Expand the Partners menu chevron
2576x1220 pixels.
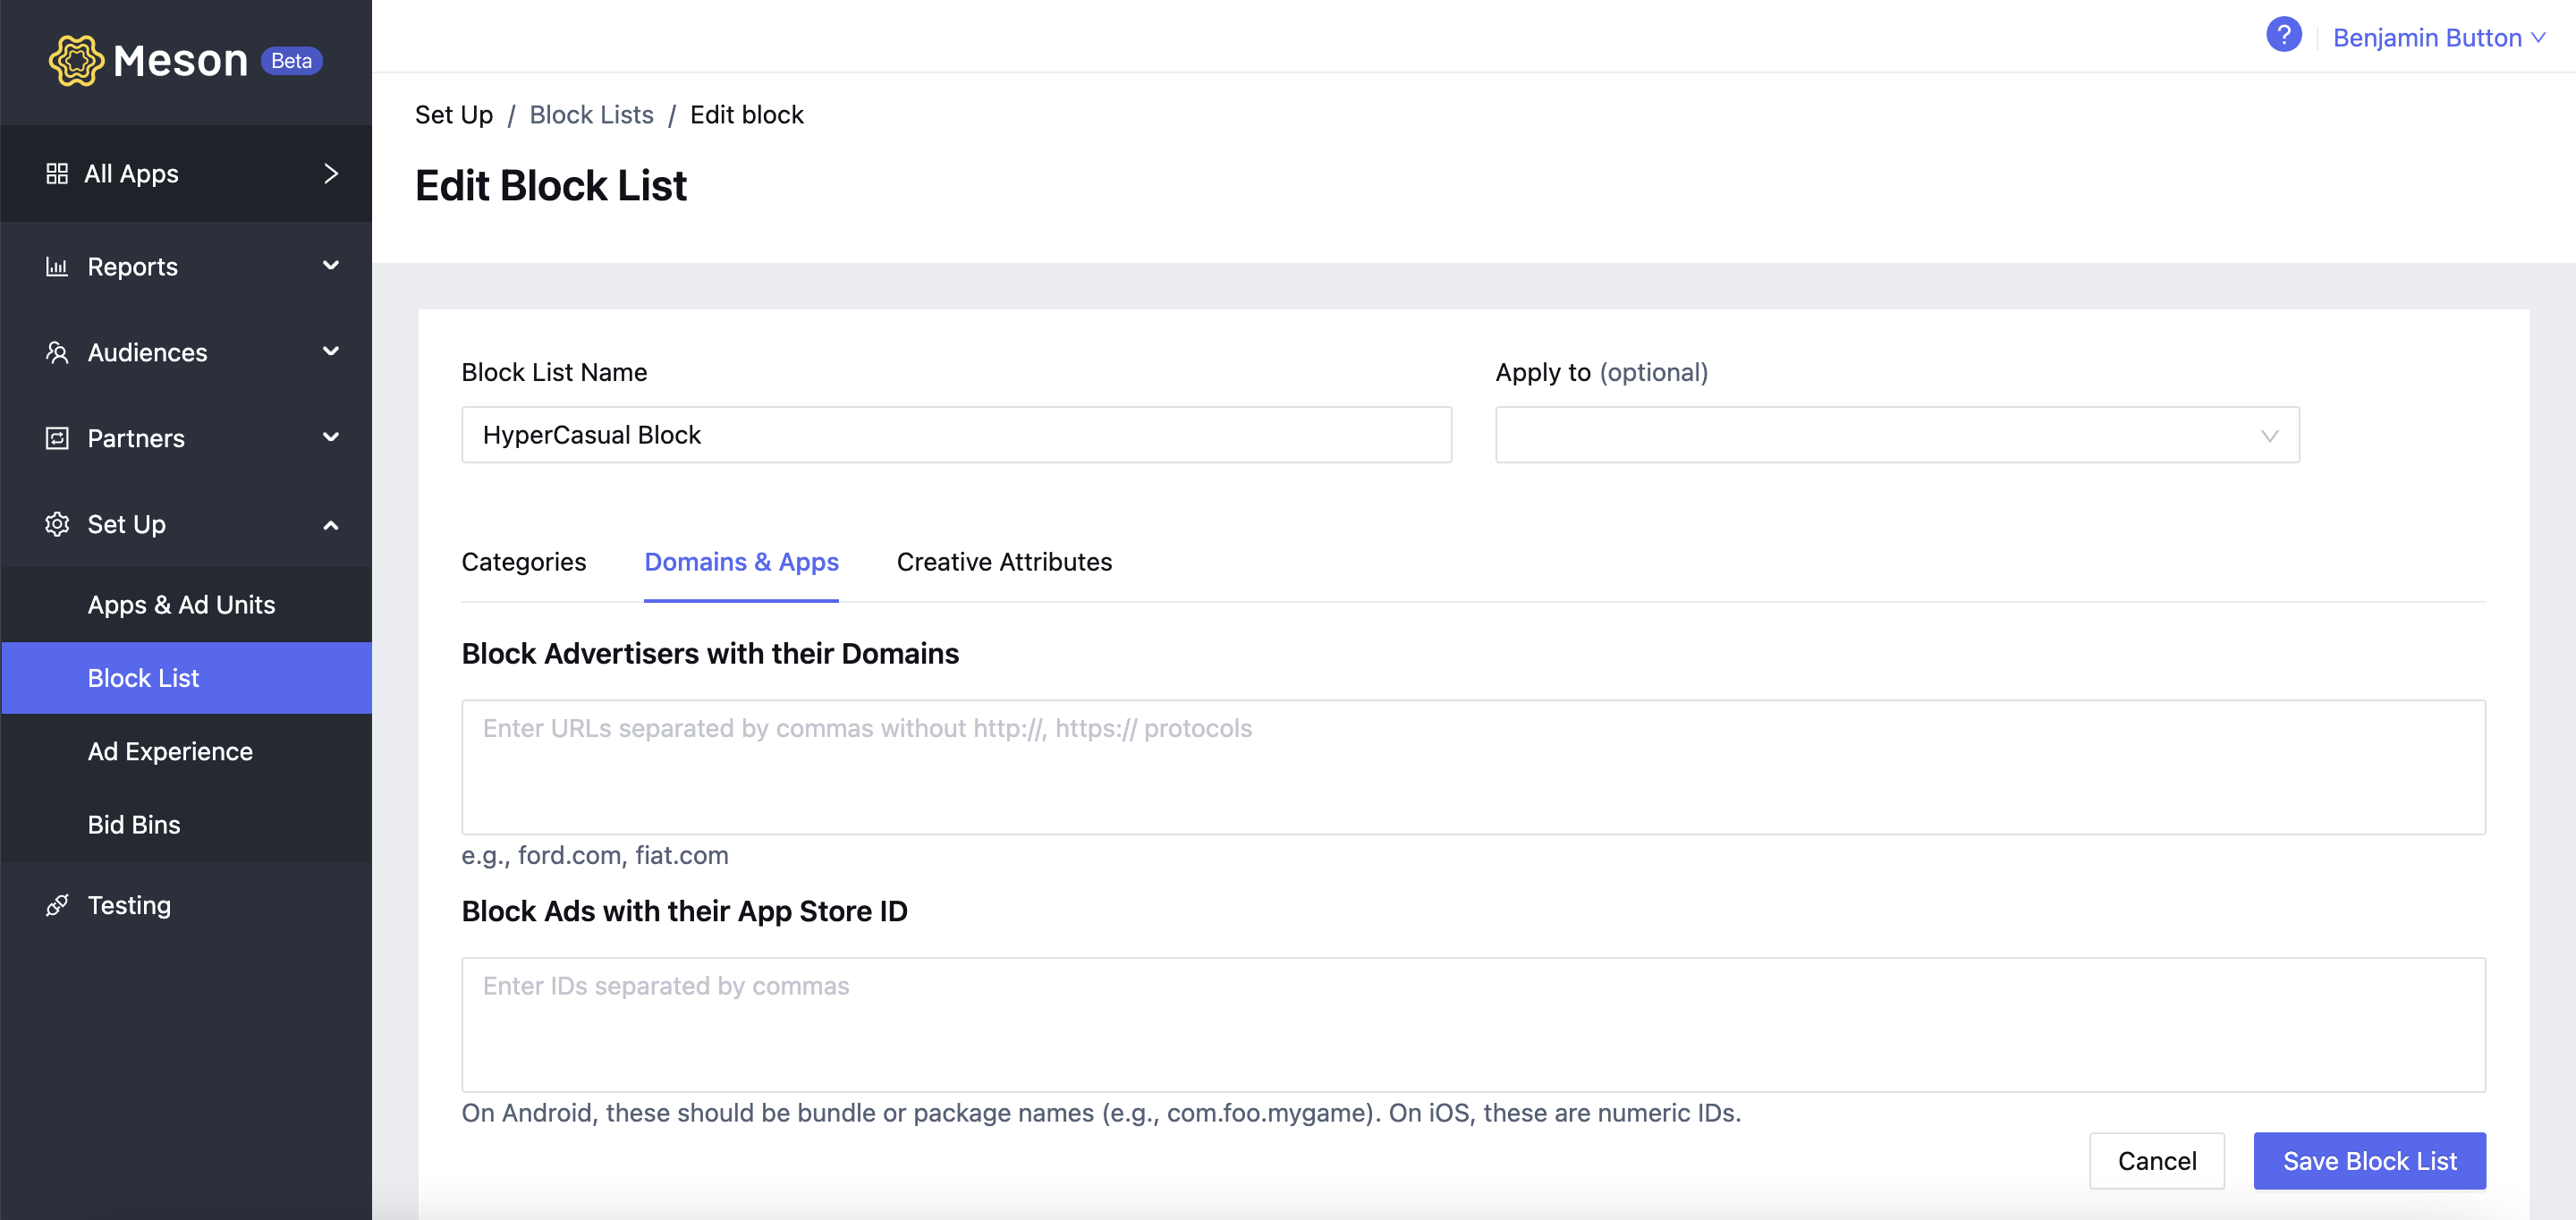coord(331,438)
